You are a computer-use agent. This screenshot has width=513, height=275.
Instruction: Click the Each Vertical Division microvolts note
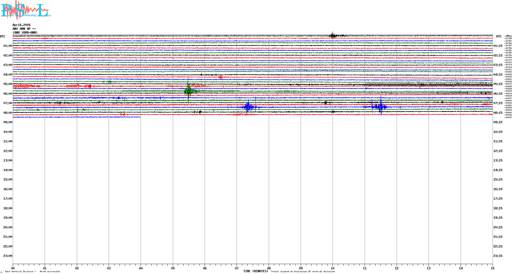(x=32, y=271)
